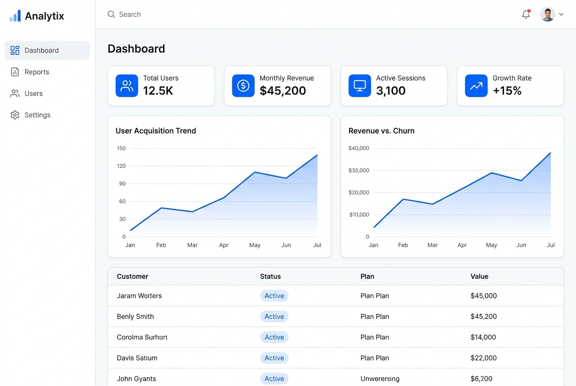Click the Monthly Revenue dollar icon

(243, 86)
